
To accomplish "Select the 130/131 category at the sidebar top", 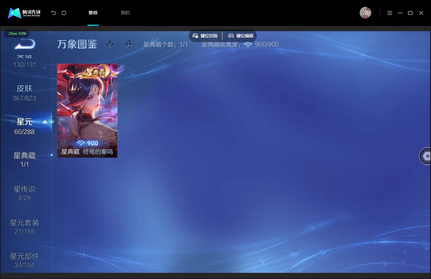I will [24, 61].
